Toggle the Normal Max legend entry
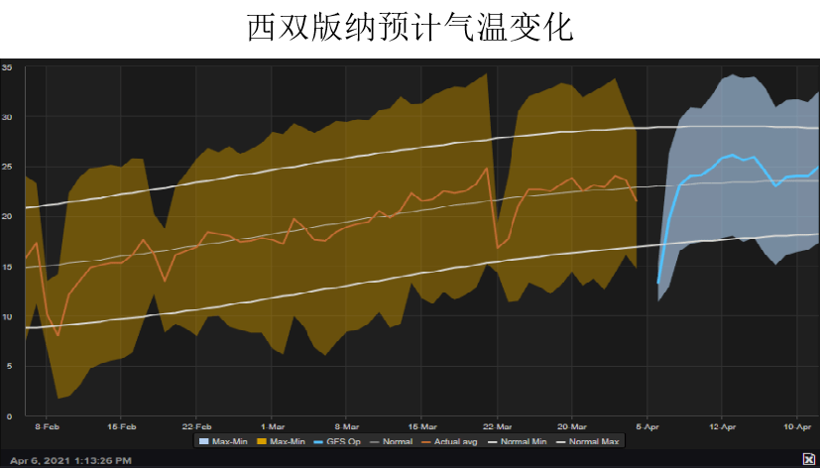 (586, 441)
